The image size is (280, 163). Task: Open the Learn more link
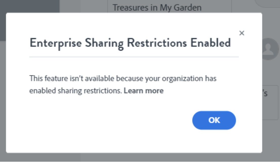pyautogui.click(x=144, y=91)
